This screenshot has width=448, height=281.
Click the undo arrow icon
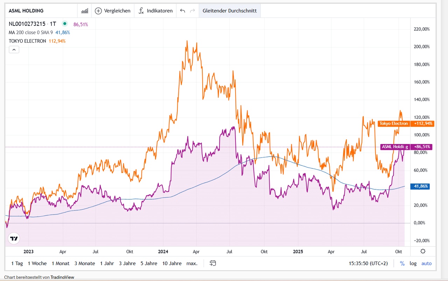tap(182, 11)
